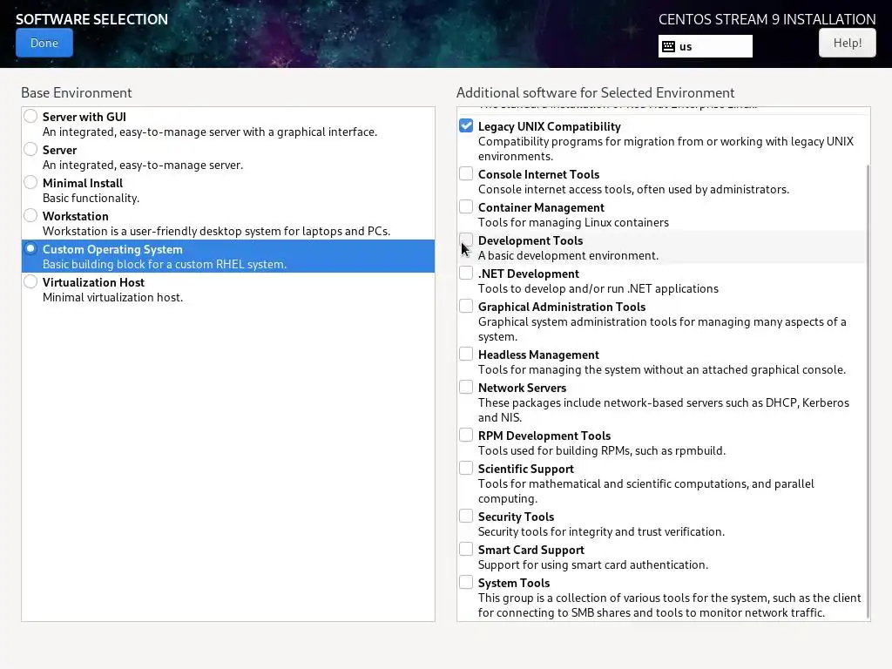
Task: Check the Container Management box
Action: [466, 206]
